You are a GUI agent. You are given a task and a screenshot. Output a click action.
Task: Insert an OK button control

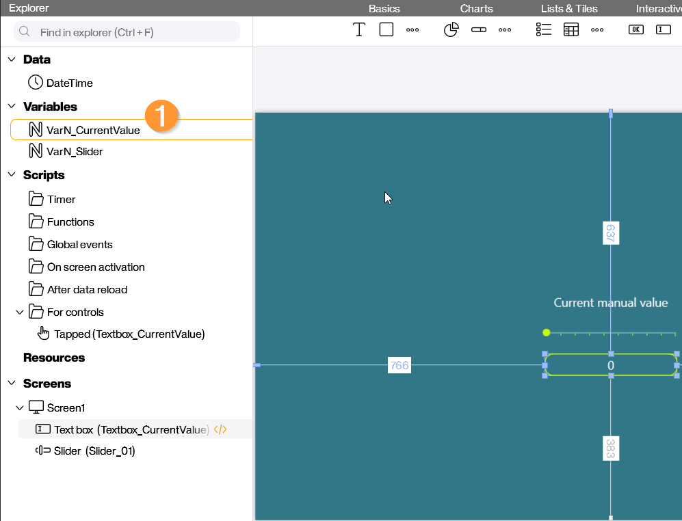click(x=636, y=30)
